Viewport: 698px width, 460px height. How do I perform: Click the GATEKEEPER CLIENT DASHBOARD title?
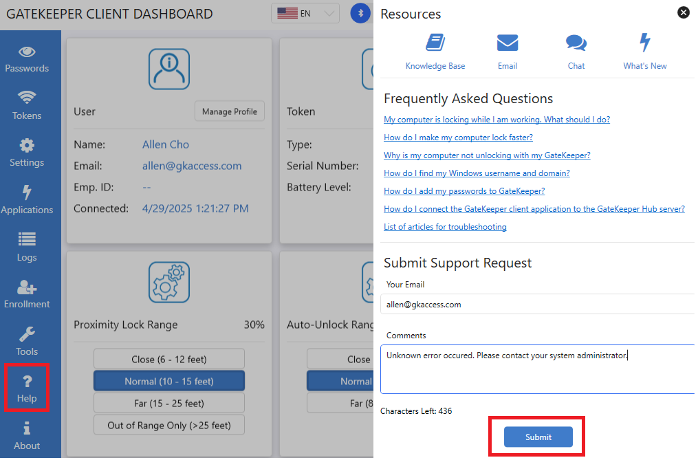(109, 14)
